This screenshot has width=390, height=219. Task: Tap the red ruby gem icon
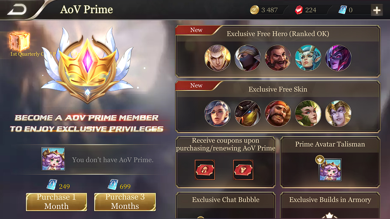pos(299,10)
